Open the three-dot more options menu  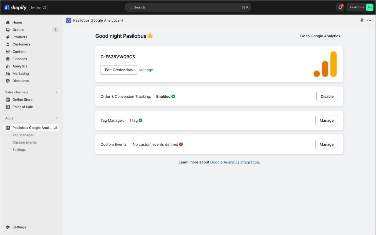pyautogui.click(x=369, y=20)
